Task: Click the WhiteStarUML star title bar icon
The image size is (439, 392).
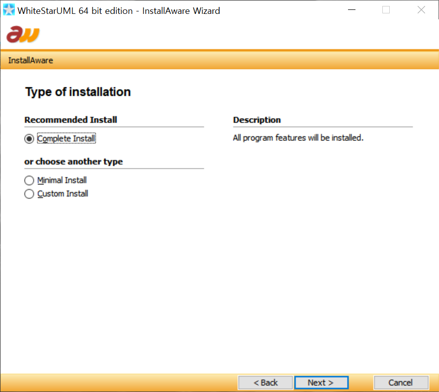Action: [x=8, y=10]
